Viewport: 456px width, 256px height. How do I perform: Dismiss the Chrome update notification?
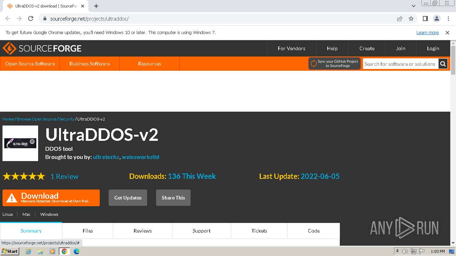tap(447, 32)
